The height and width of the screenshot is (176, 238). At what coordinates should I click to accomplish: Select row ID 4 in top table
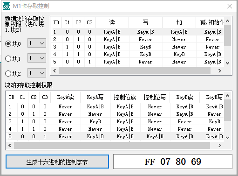[x=138, y=54]
